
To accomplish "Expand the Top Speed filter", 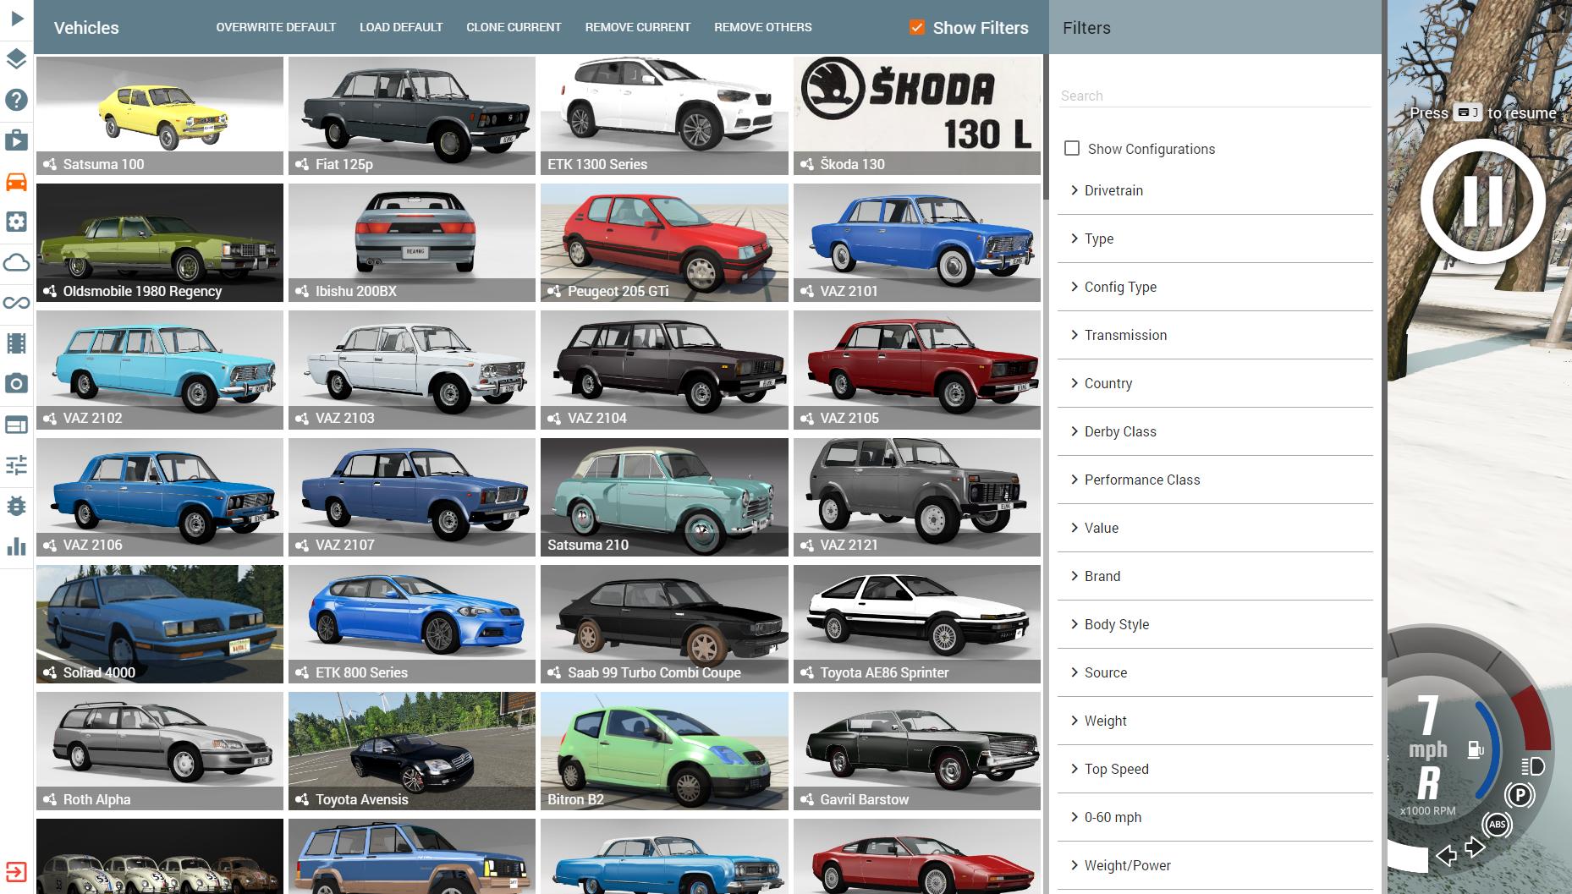I will [x=1215, y=769].
